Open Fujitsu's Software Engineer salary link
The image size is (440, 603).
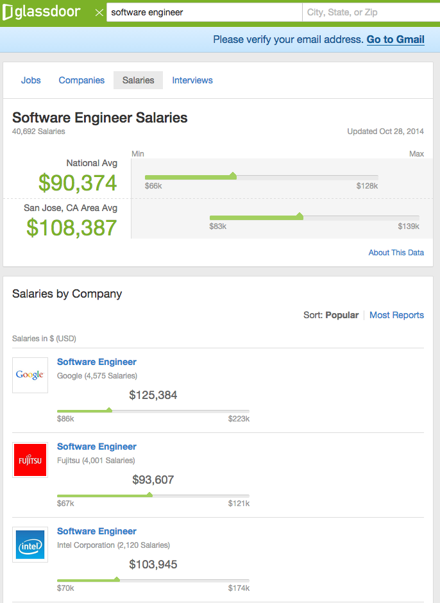click(97, 446)
